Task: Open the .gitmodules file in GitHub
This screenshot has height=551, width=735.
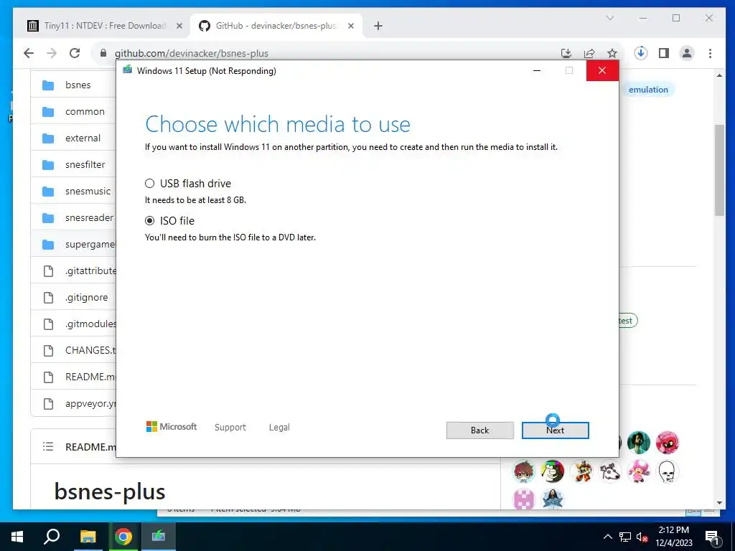Action: coord(90,324)
